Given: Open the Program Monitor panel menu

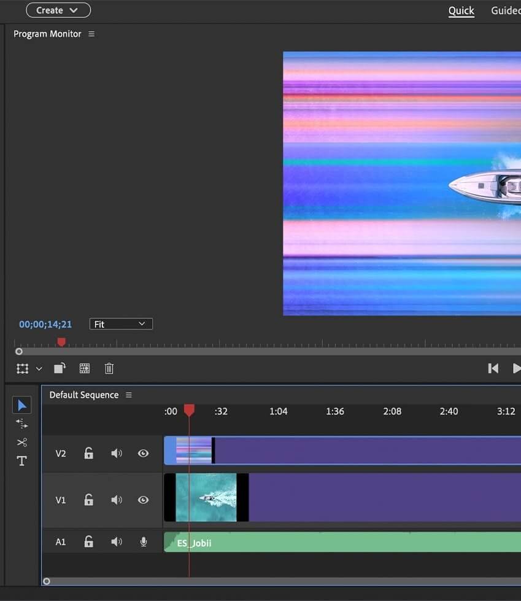Looking at the screenshot, I should 91,34.
